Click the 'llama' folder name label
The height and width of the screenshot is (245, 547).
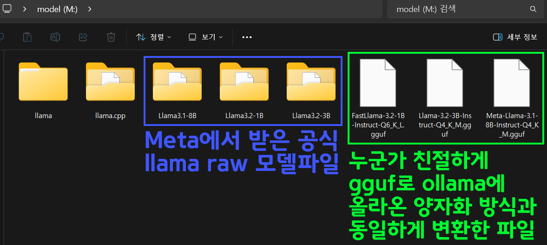pyautogui.click(x=43, y=116)
